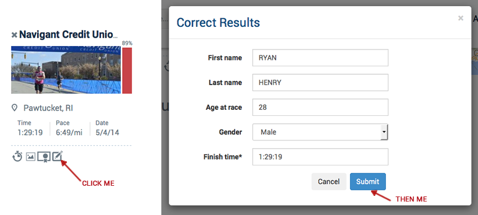Click the Age at race input
This screenshot has height=215, width=478.
pyautogui.click(x=320, y=107)
